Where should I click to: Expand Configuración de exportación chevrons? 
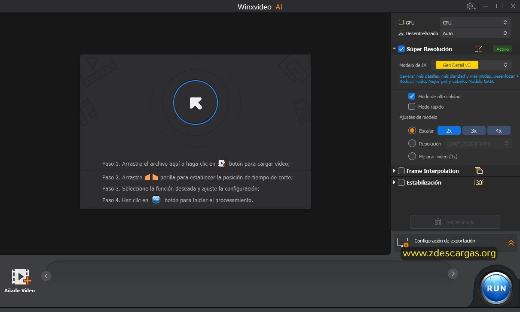coord(511,242)
